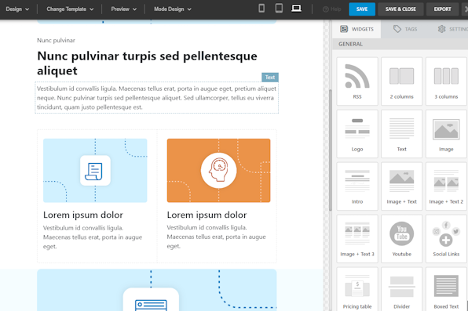Viewport: 468px width, 311px height.
Task: Select the Pricing table widget
Action: coord(357,289)
